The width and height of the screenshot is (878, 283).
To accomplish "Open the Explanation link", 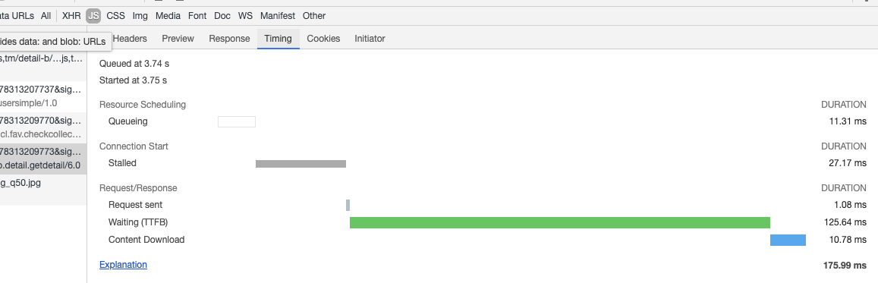I will click(123, 265).
